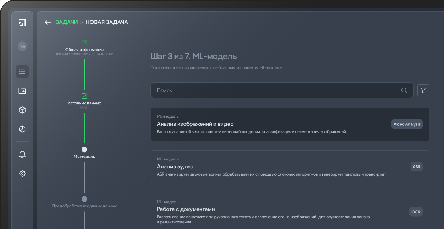Click the back arrow in the header
This screenshot has height=229, width=444.
48,22
